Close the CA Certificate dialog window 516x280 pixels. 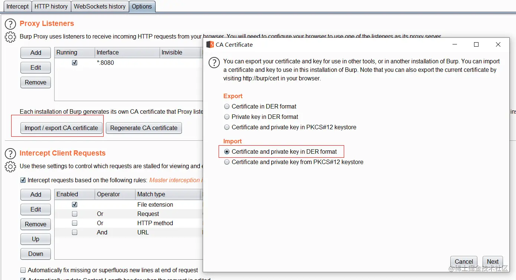click(498, 44)
